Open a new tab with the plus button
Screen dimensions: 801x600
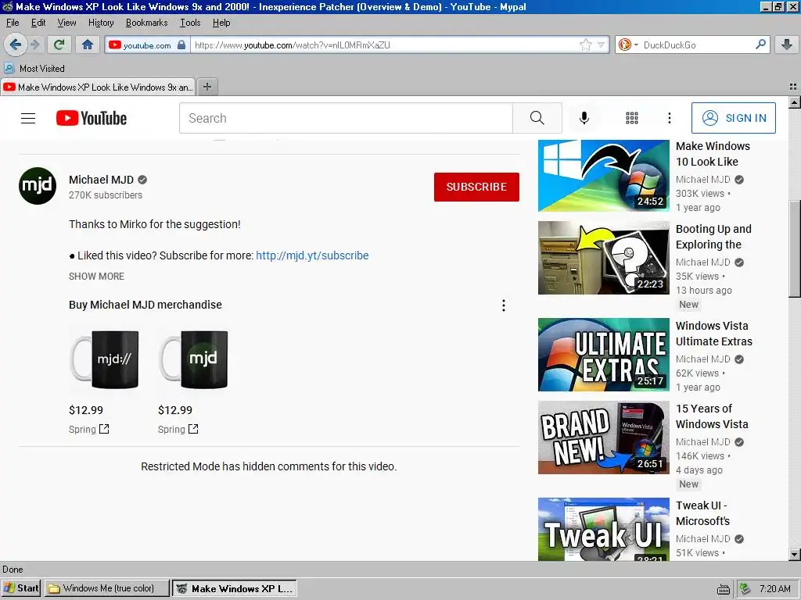point(207,87)
